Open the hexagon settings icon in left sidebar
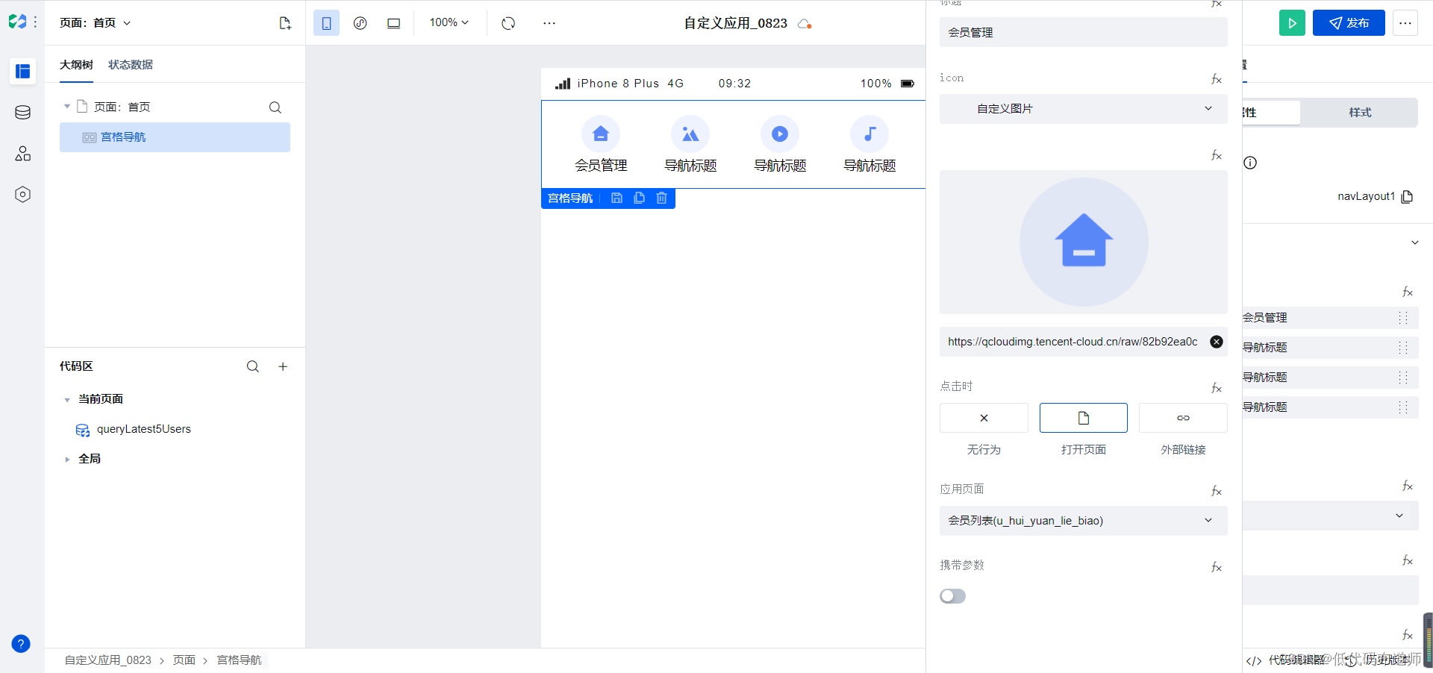 click(23, 195)
